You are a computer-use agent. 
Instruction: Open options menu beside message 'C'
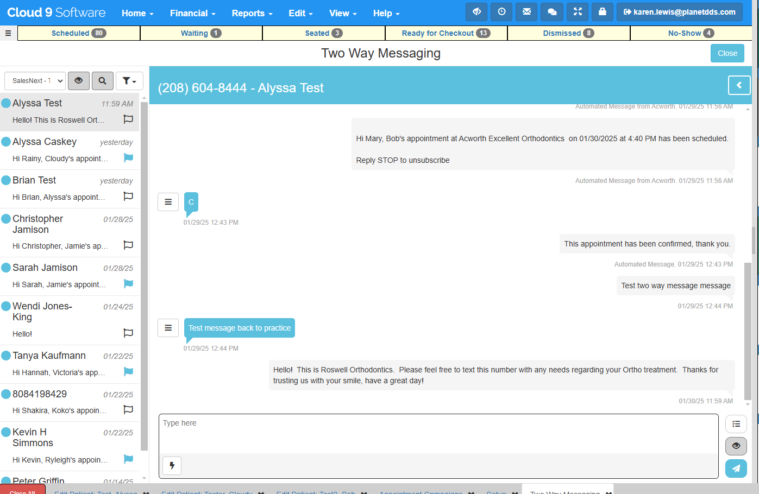(168, 202)
